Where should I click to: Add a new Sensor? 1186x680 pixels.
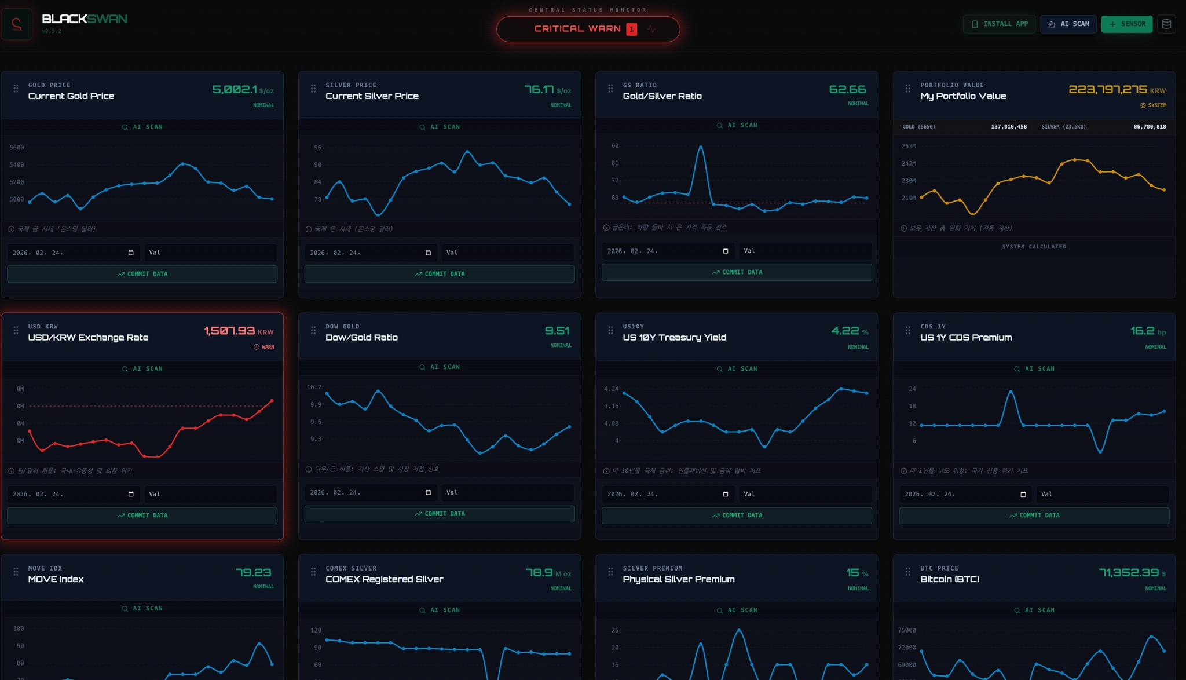point(1127,24)
